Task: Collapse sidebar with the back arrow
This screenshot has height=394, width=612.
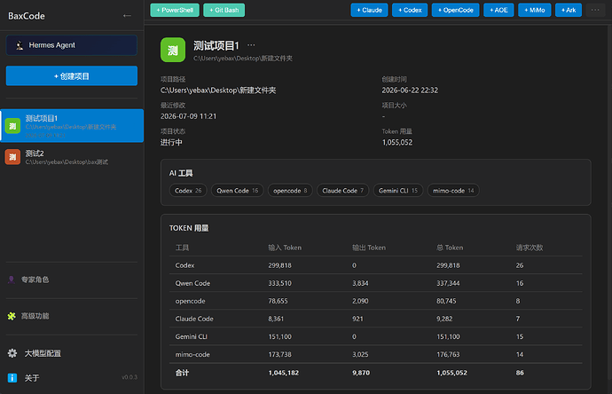Action: pyautogui.click(x=127, y=16)
